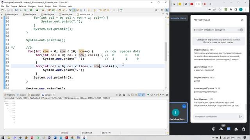Click the Save All disks icon in Eclipse toolbar

(x=12, y=10)
